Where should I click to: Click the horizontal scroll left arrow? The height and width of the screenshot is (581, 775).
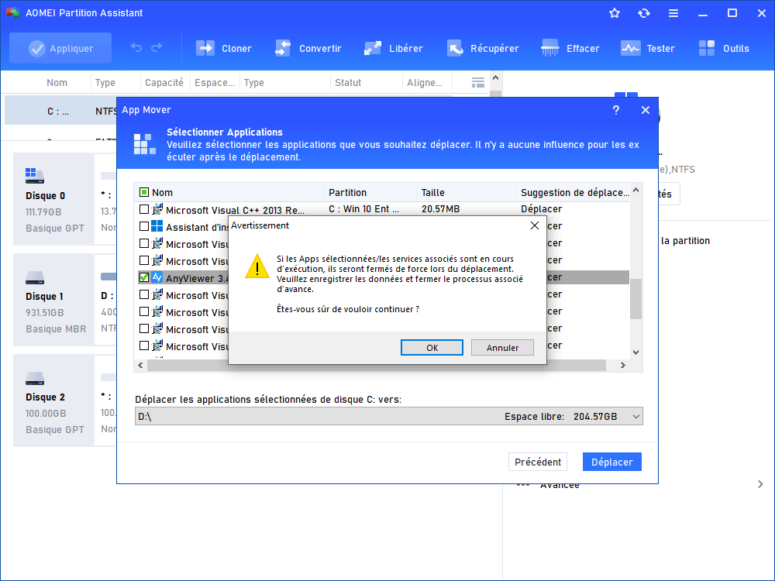click(x=140, y=365)
